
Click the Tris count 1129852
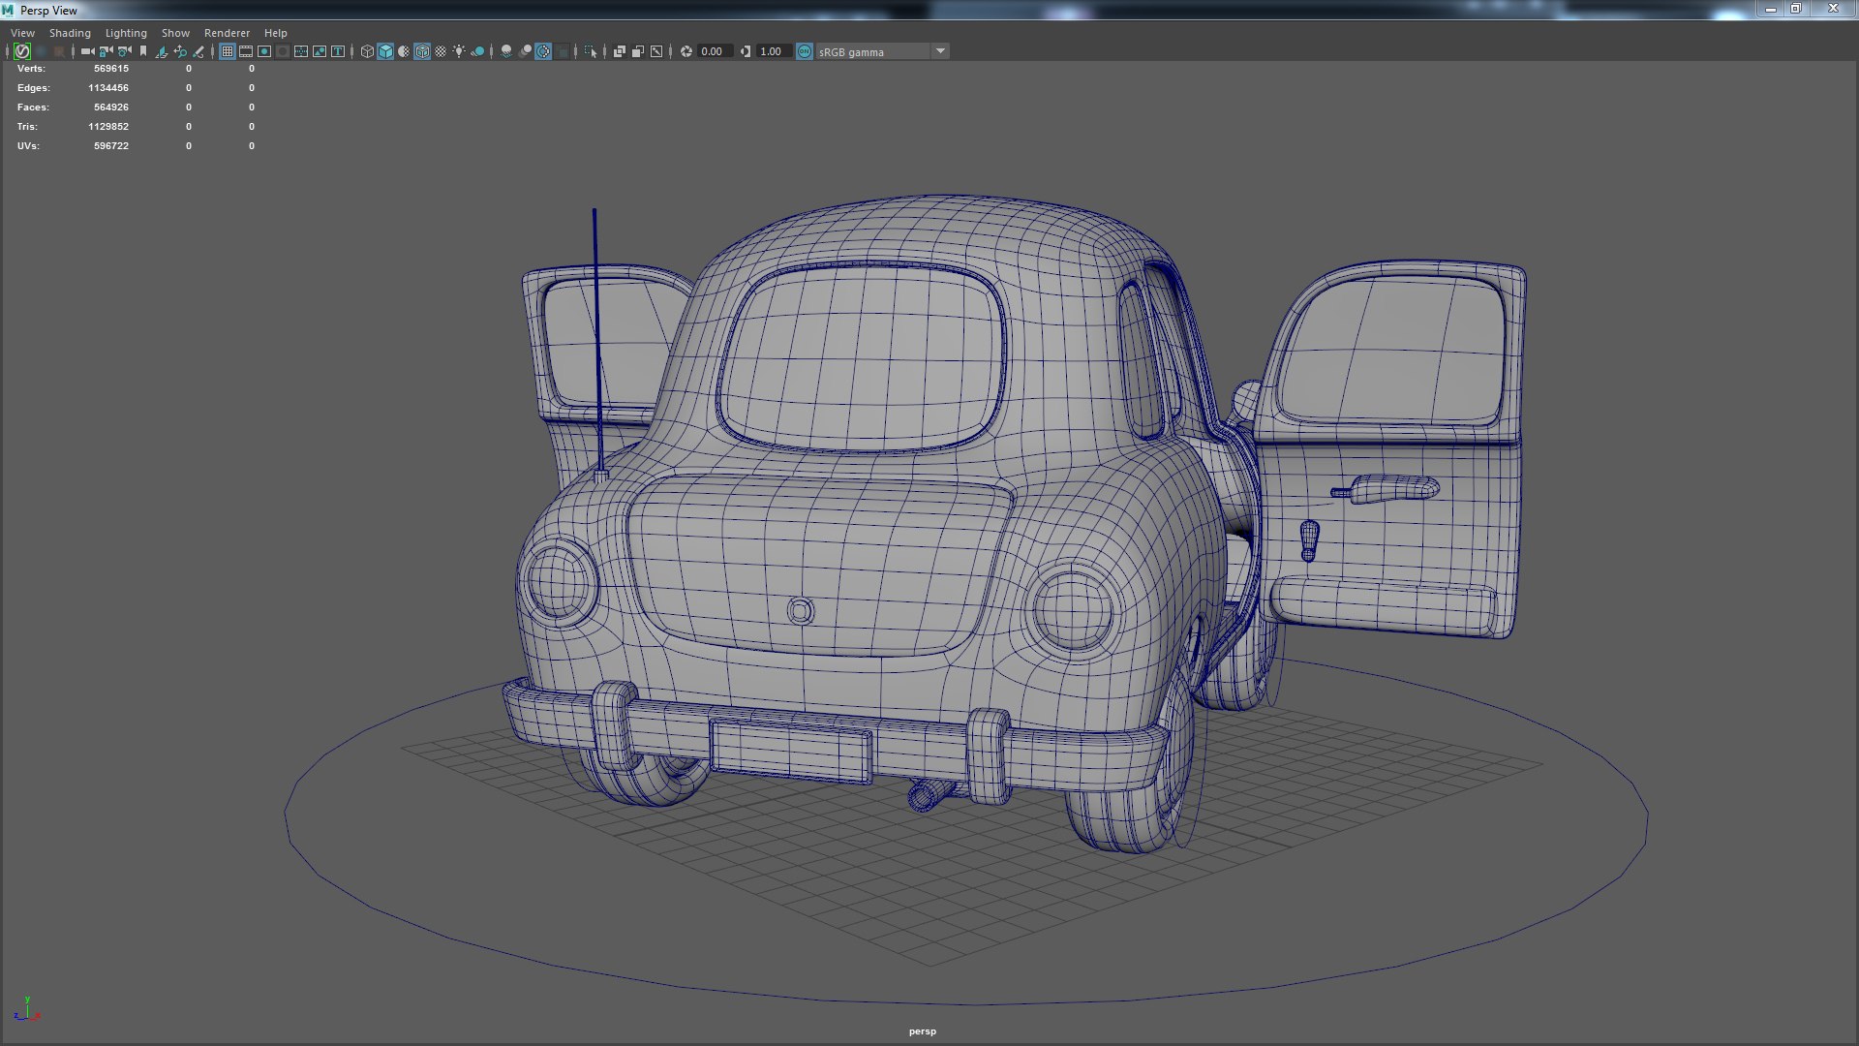pos(108,127)
